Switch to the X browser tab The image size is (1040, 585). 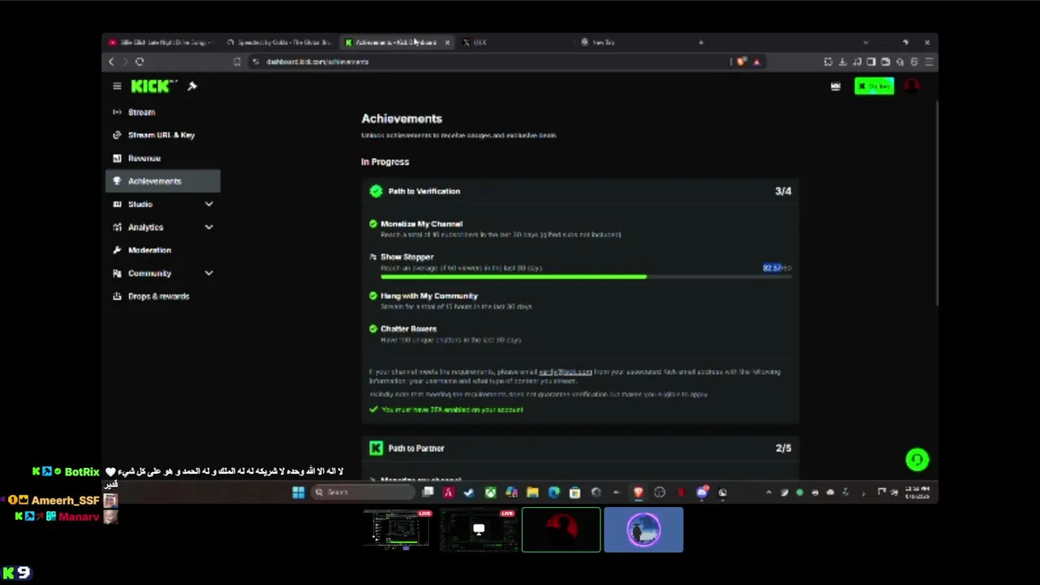tap(518, 42)
